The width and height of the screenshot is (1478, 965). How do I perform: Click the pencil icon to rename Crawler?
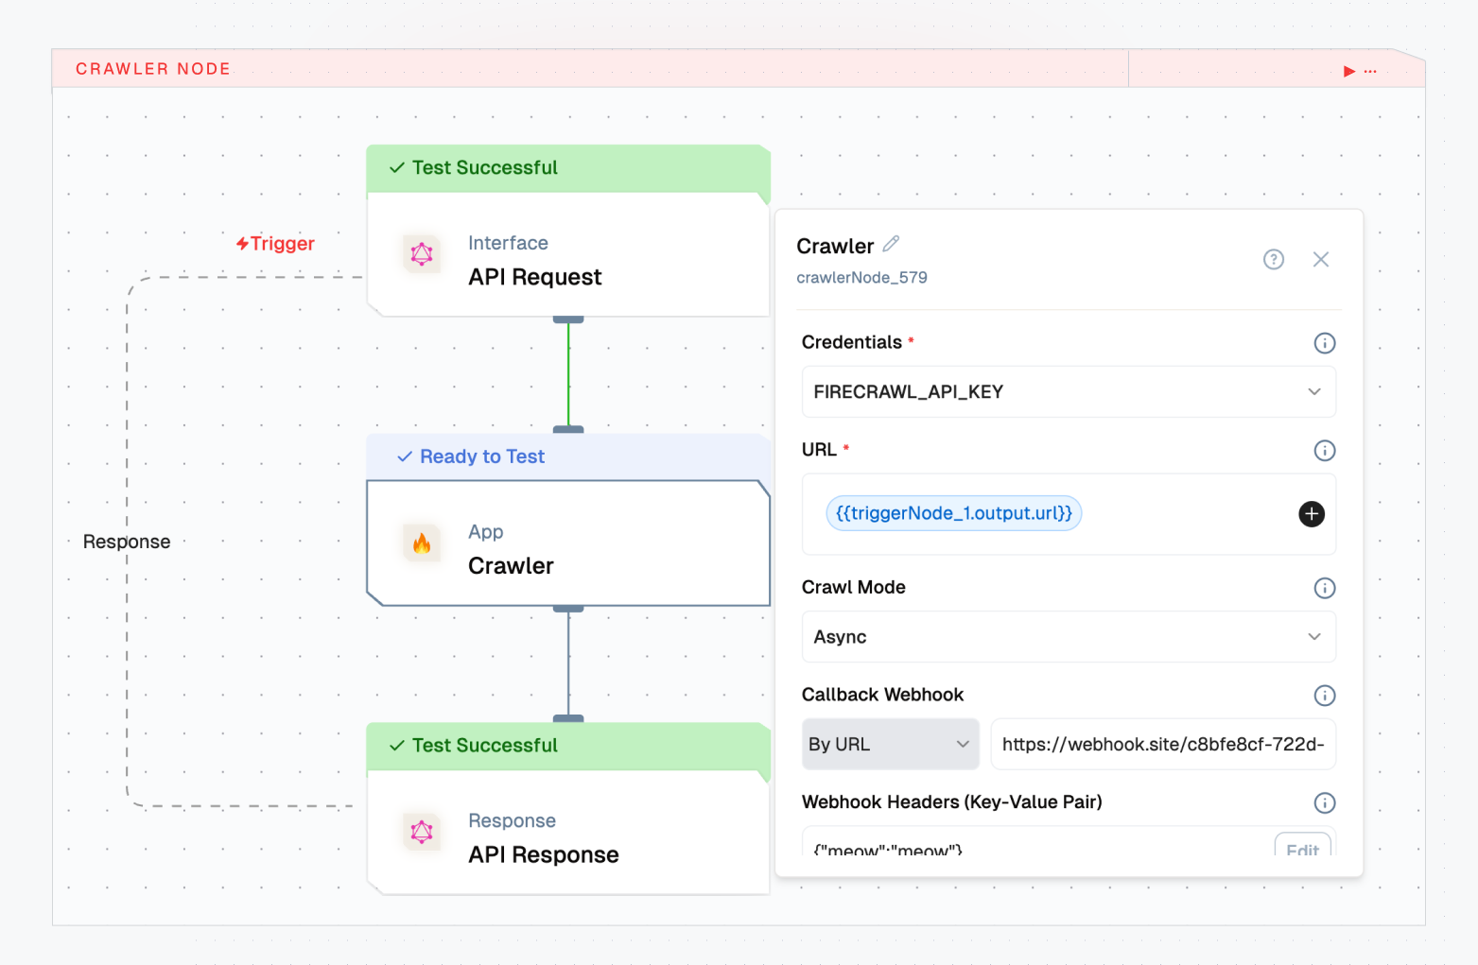click(891, 245)
